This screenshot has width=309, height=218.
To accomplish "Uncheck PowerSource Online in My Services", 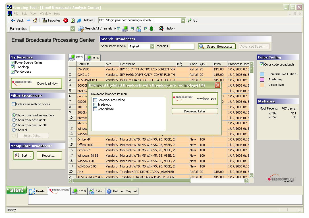I will tap(13, 62).
